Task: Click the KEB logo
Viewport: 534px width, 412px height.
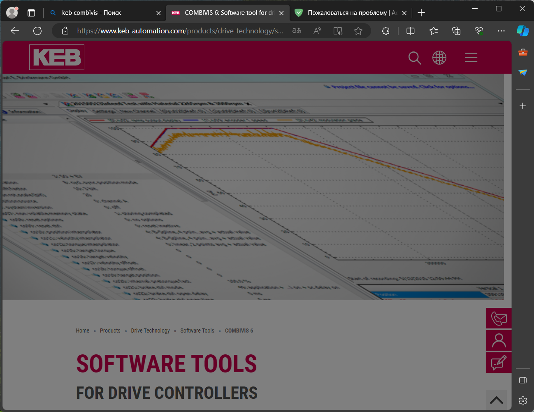Action: point(56,57)
